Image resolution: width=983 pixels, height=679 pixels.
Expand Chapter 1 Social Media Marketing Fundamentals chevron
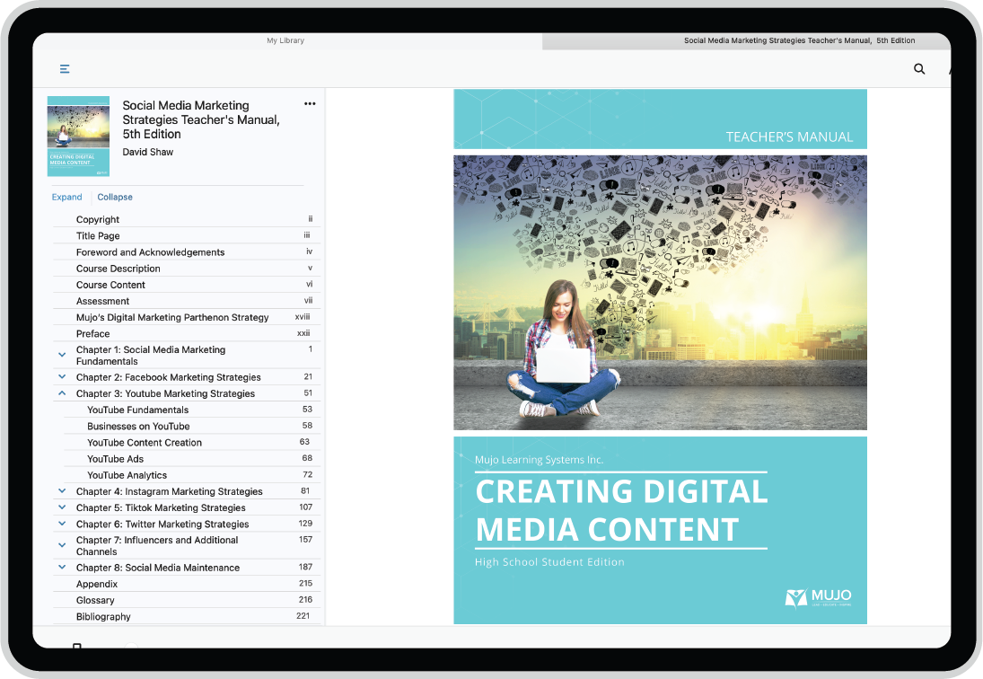coord(62,355)
